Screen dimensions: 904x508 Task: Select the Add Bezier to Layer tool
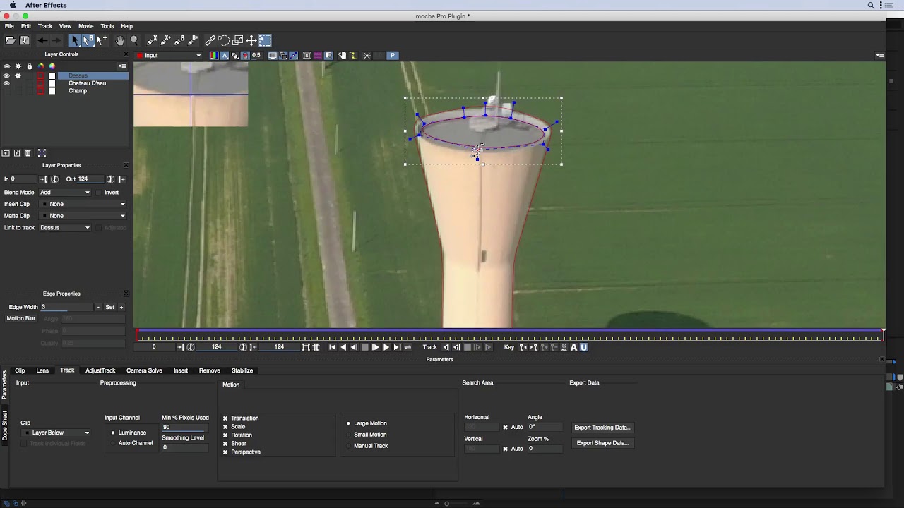coord(194,41)
